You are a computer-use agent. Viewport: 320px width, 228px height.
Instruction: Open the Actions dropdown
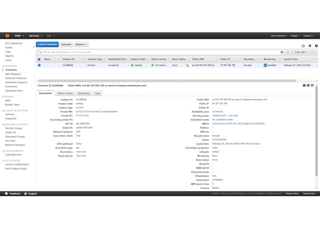tap(81, 44)
